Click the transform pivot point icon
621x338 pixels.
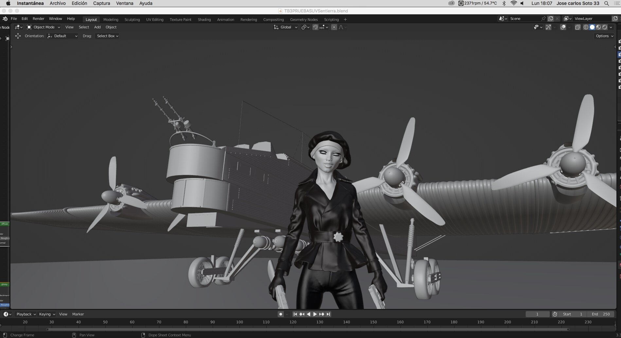(305, 27)
